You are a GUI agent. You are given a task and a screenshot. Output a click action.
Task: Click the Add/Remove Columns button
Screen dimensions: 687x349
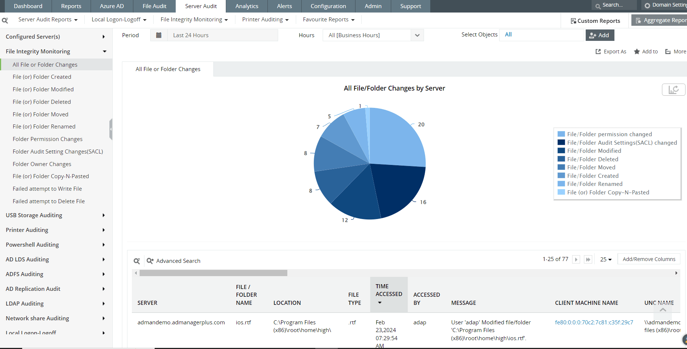[x=649, y=259]
